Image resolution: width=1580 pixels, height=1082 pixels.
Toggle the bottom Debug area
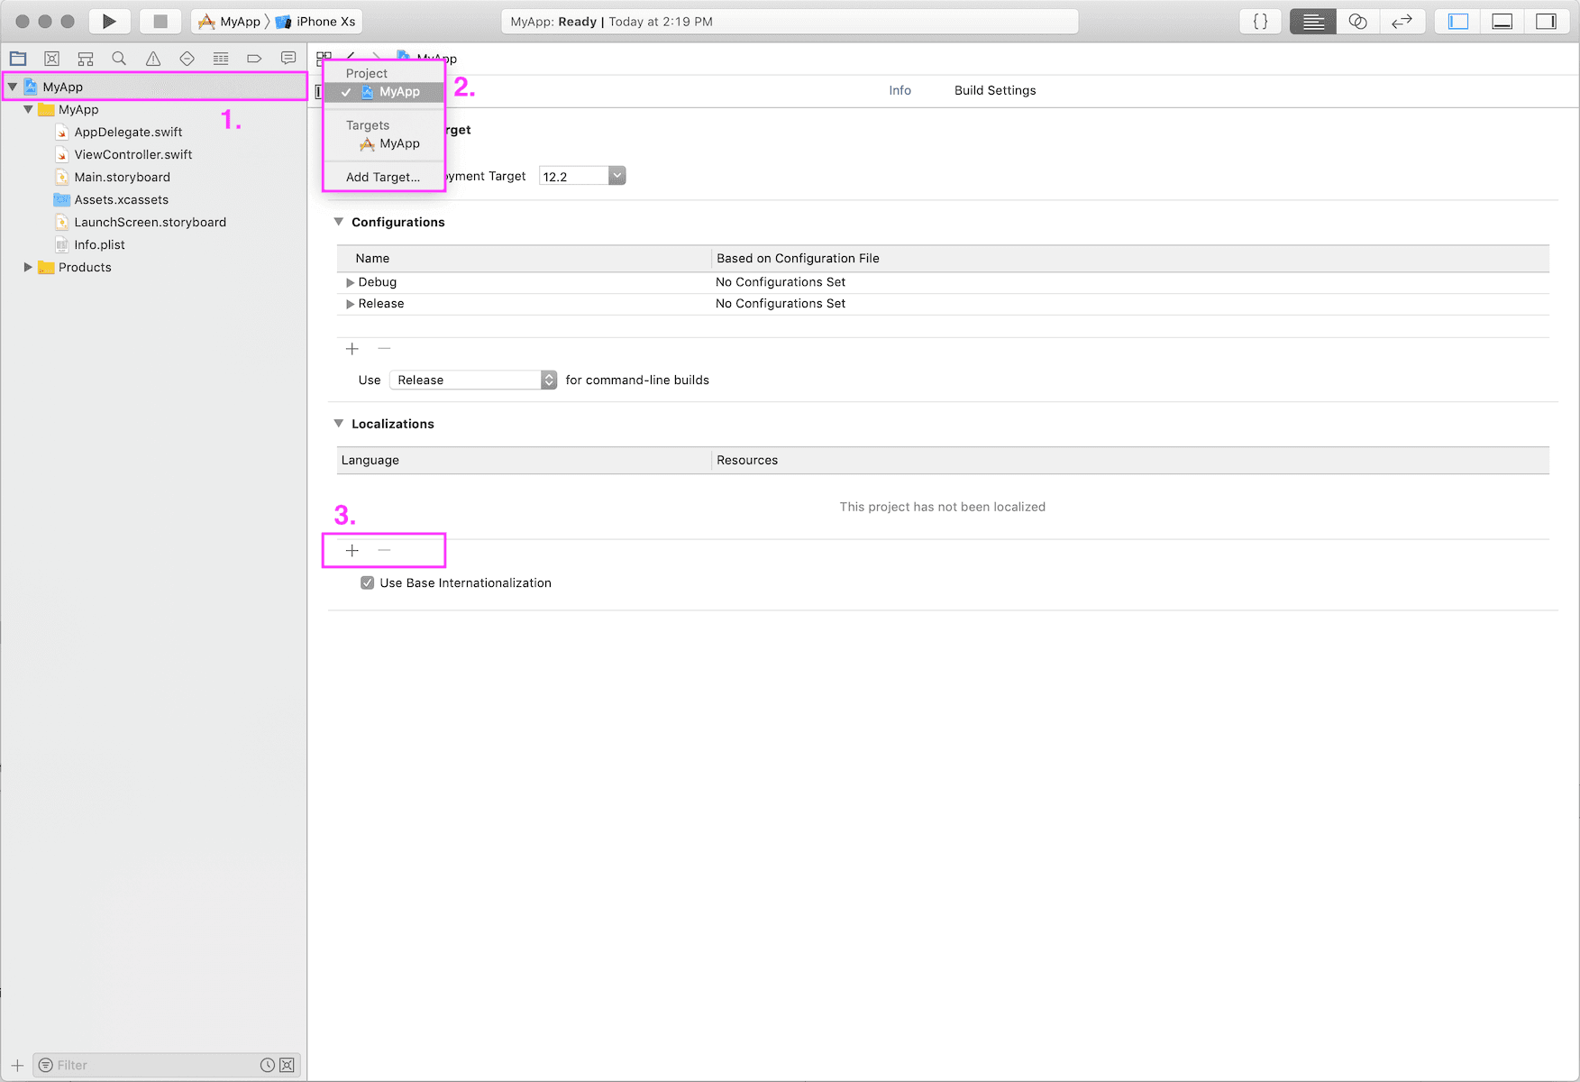(1502, 22)
